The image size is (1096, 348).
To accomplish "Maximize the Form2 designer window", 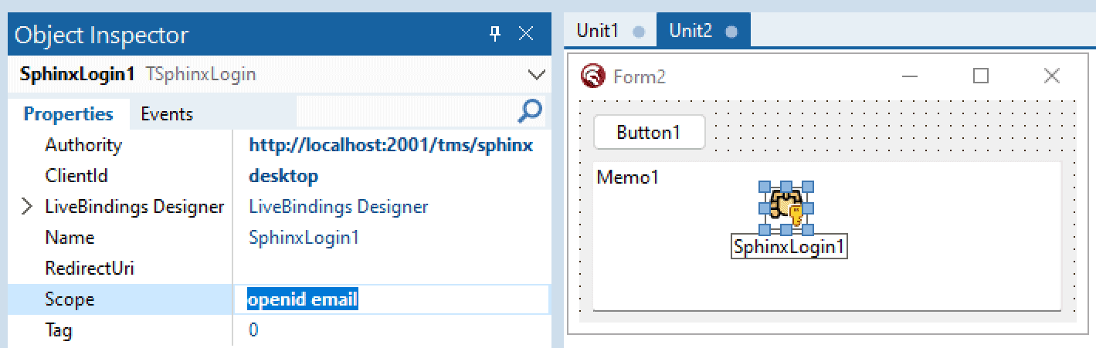I will pyautogui.click(x=981, y=76).
